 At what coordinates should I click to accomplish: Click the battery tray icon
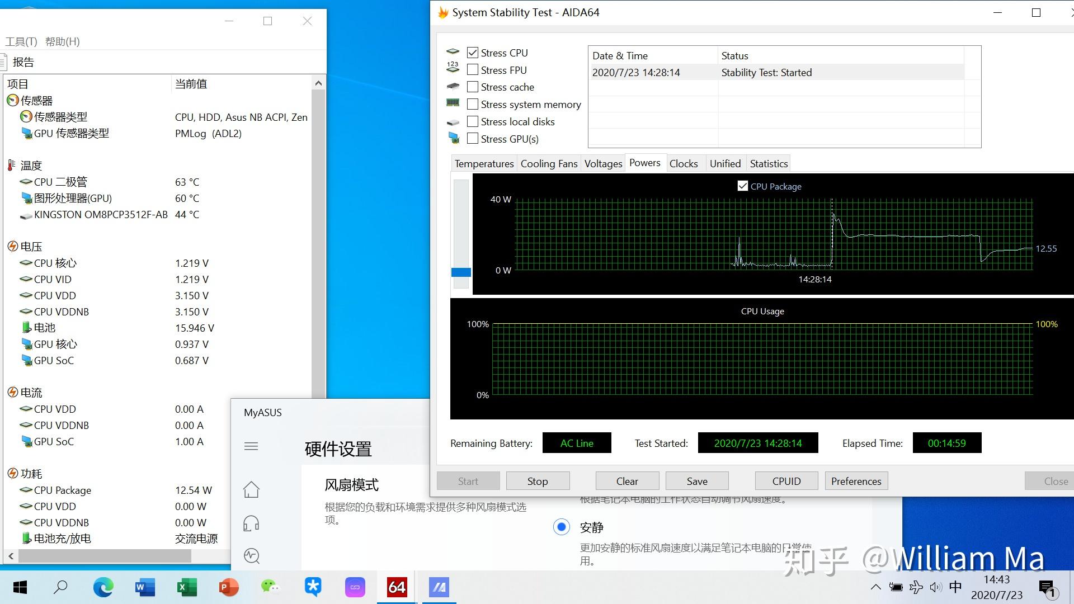coord(896,587)
